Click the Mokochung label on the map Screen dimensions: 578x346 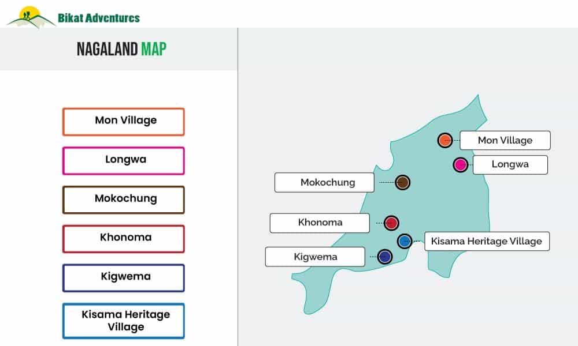(x=324, y=182)
